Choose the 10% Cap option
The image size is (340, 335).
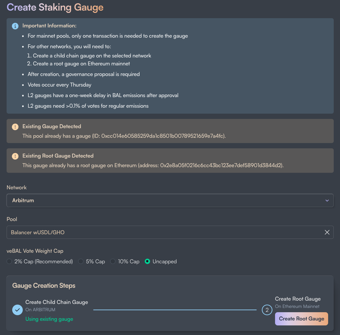point(113,261)
